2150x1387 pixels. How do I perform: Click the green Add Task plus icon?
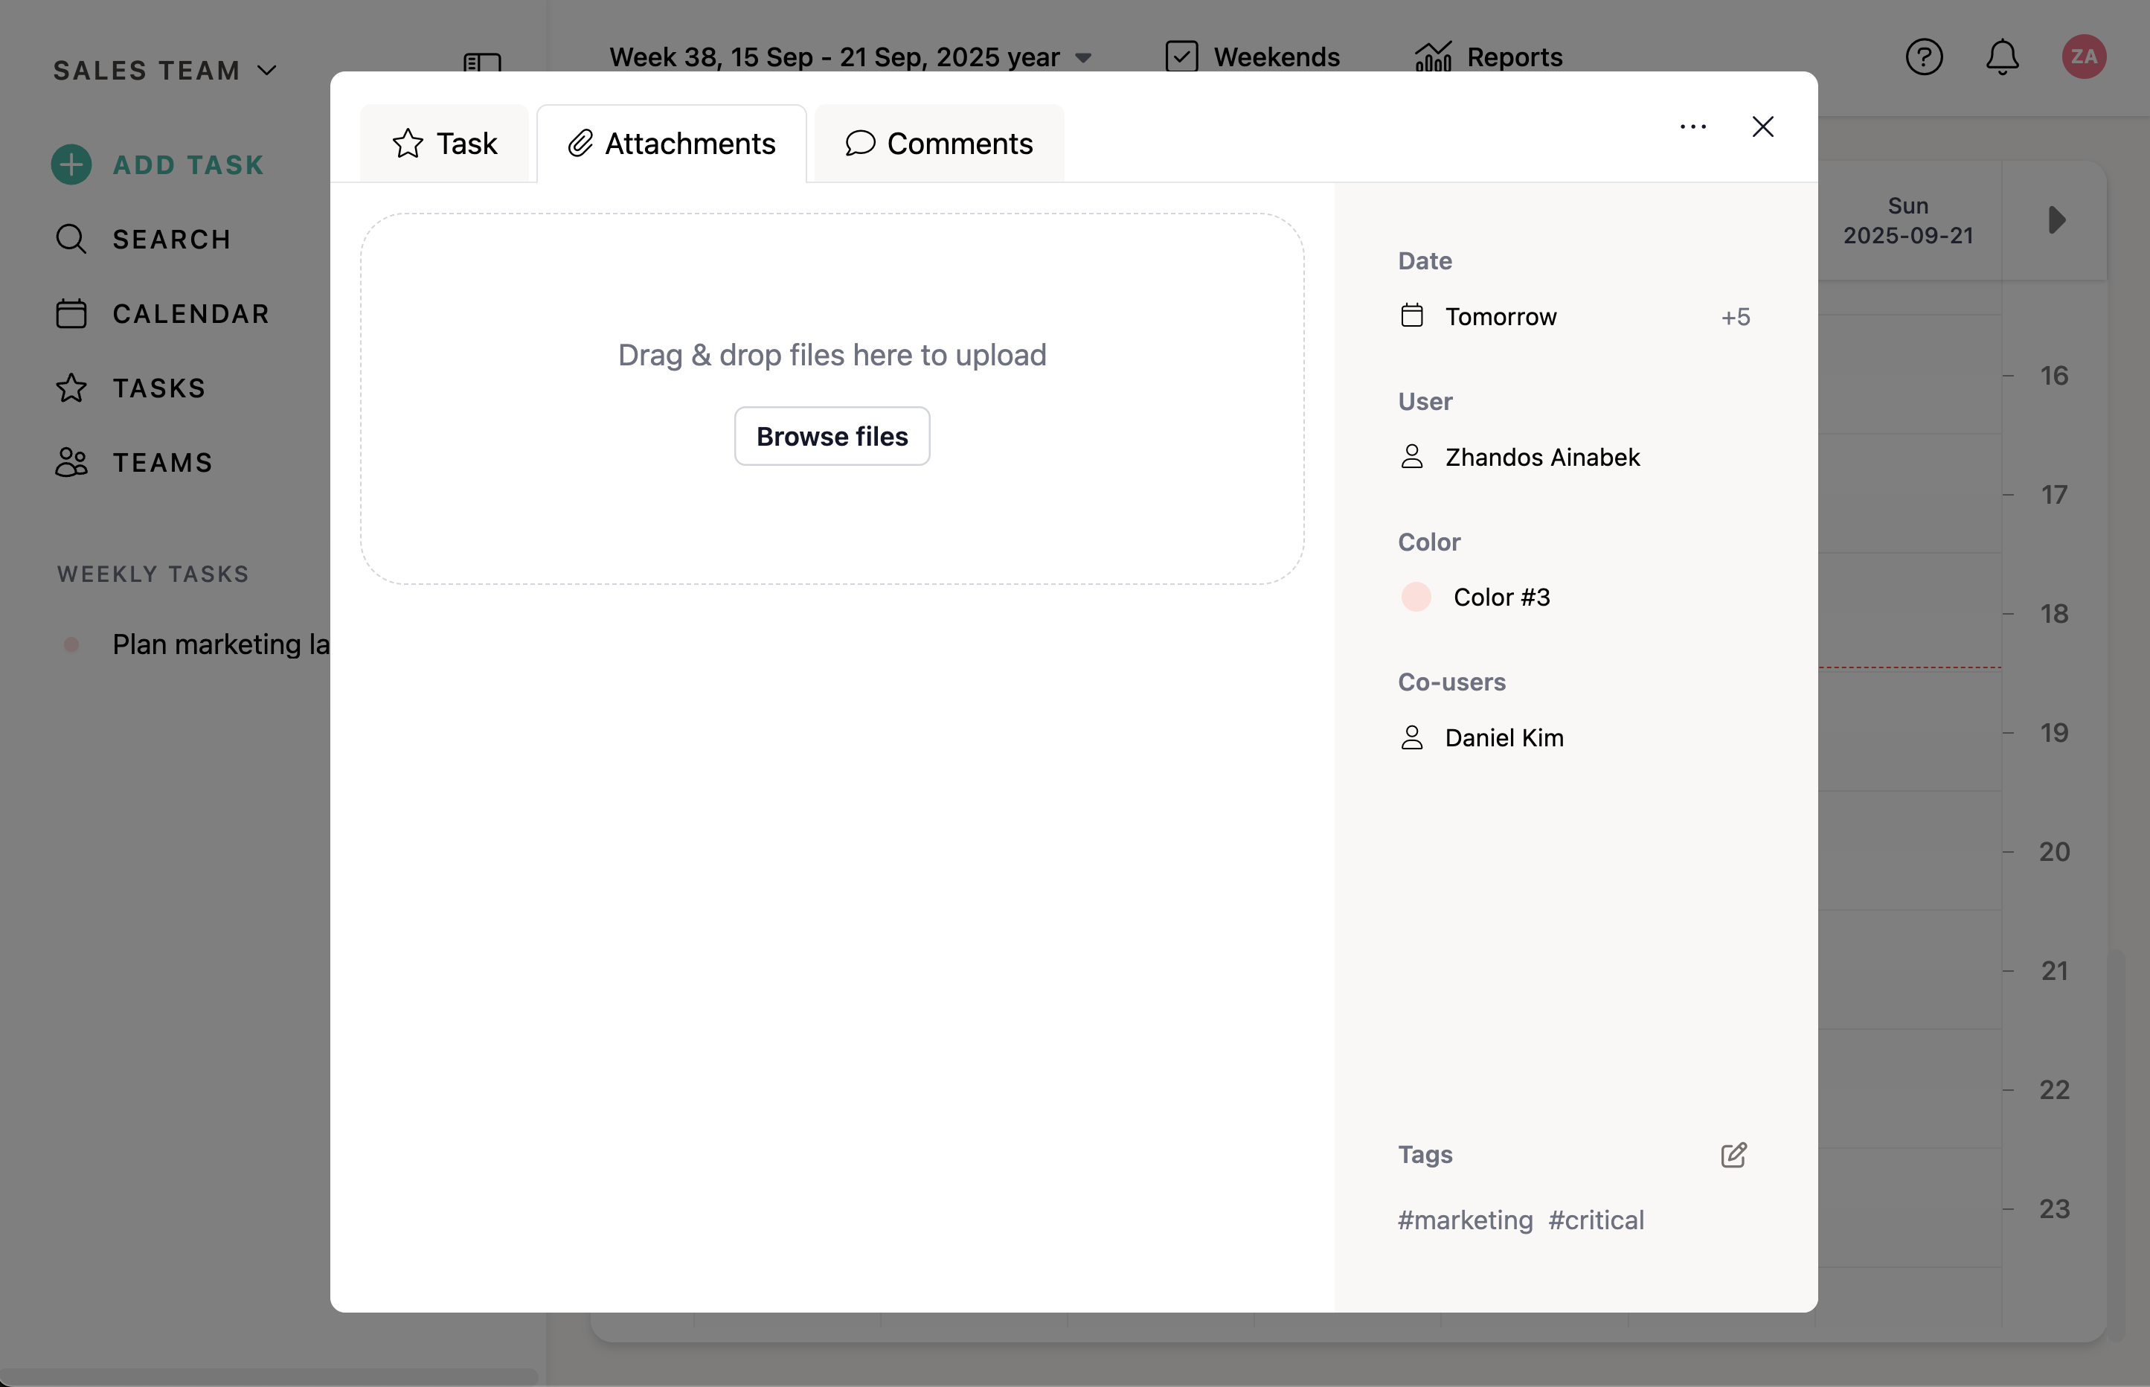[71, 165]
